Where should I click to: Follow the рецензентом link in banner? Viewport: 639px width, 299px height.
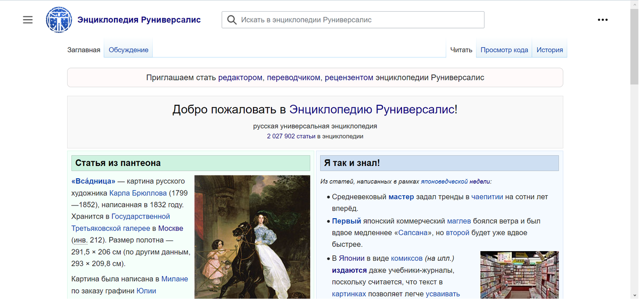(349, 78)
